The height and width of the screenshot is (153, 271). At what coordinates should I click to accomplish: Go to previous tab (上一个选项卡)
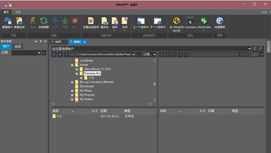(141, 21)
